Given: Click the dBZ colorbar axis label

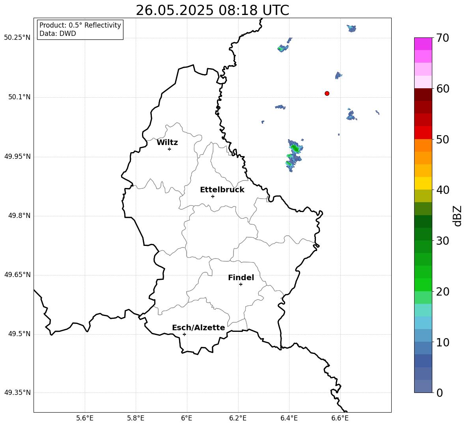Looking at the screenshot, I should (x=458, y=216).
